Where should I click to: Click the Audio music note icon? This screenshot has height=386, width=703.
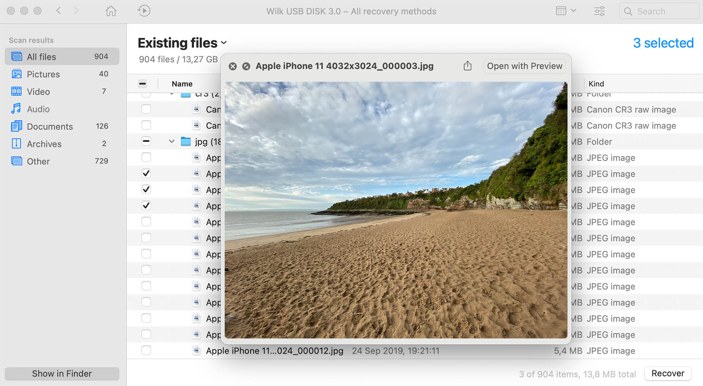[16, 109]
